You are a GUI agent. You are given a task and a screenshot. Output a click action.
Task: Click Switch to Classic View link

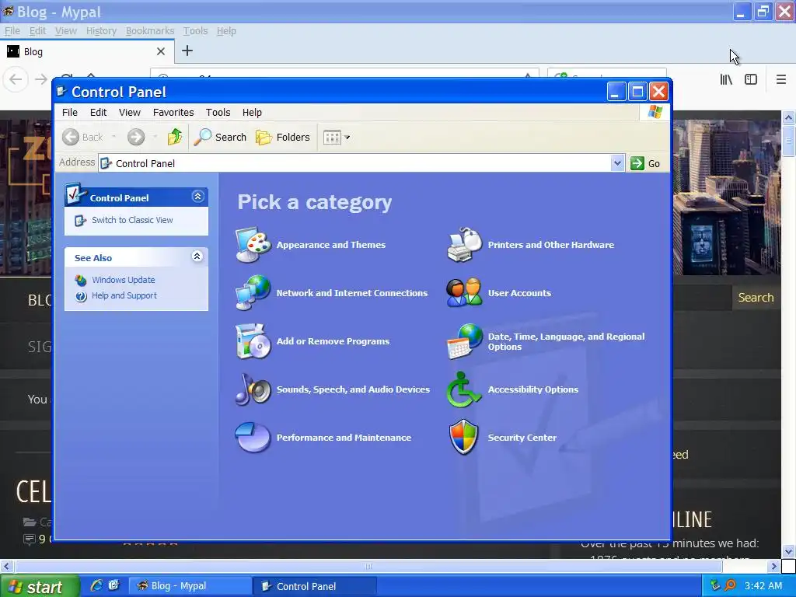pyautogui.click(x=132, y=220)
